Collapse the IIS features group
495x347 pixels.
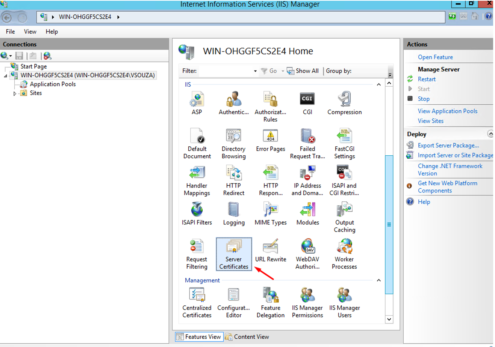pos(378,84)
